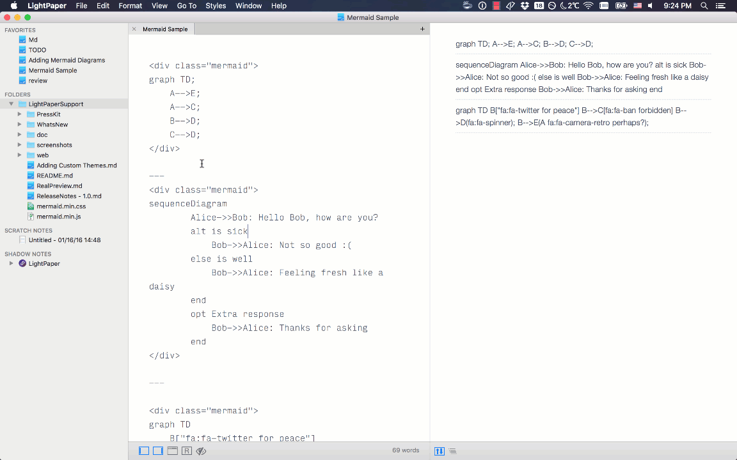Expand the screenshots folder
The image size is (737, 460).
19,144
